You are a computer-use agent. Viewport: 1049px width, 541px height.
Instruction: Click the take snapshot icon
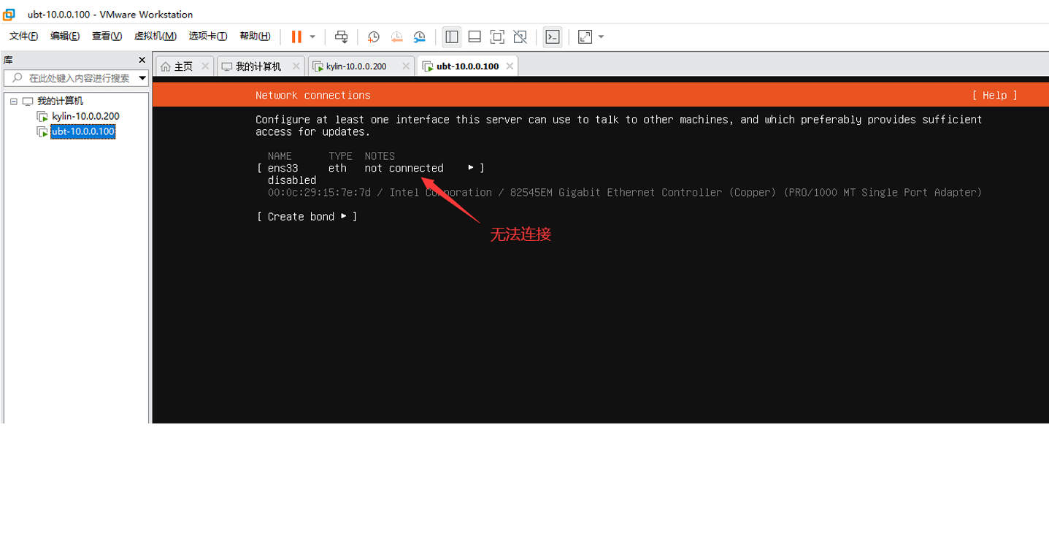point(374,37)
